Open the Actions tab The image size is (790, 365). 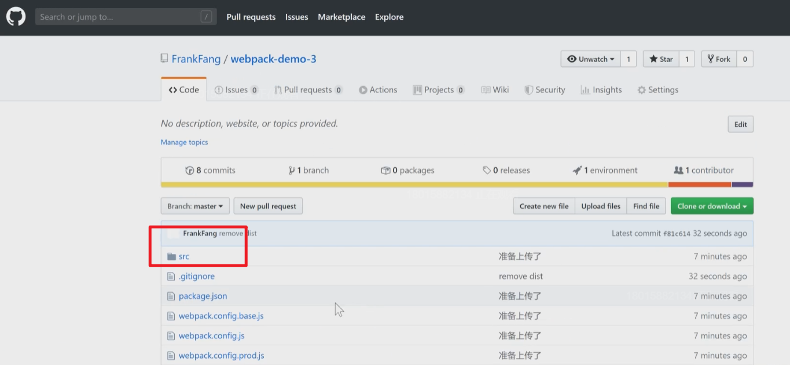(378, 90)
